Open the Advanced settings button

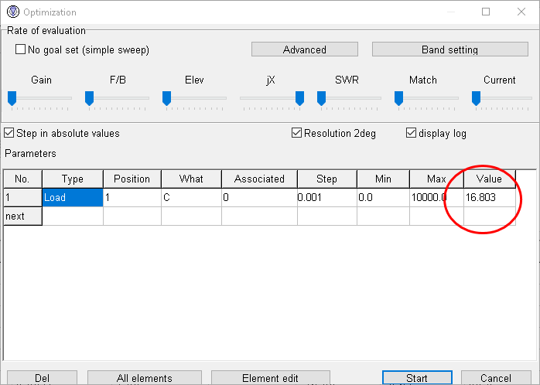[x=304, y=49]
